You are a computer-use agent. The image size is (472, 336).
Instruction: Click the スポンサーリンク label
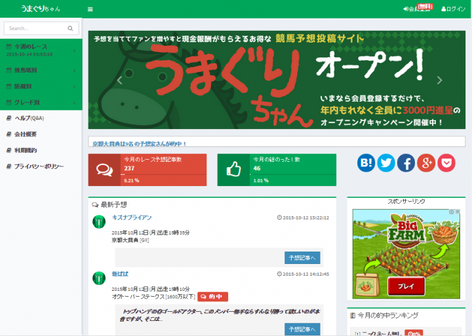click(406, 201)
